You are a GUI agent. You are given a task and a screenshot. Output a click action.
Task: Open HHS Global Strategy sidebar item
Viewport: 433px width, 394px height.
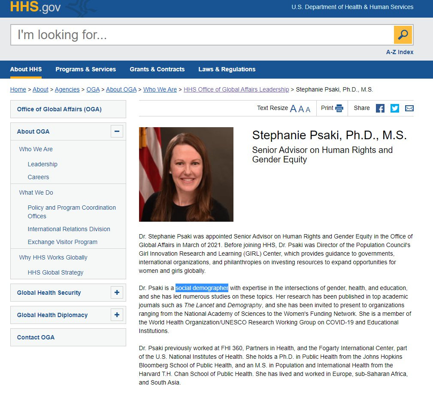[55, 272]
